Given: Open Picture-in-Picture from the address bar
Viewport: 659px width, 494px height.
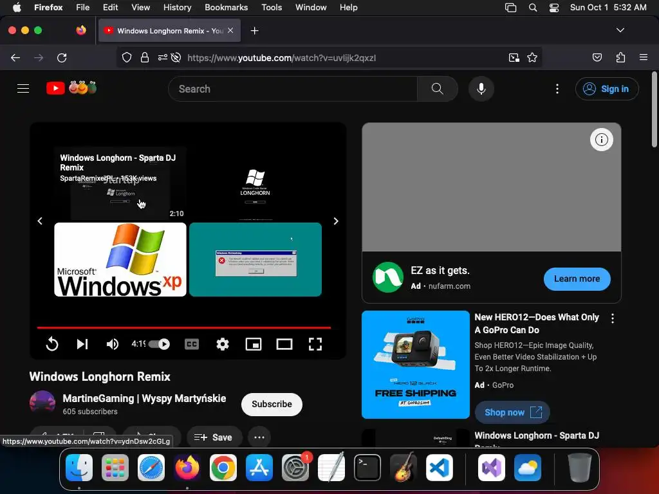Looking at the screenshot, I should click(x=514, y=57).
